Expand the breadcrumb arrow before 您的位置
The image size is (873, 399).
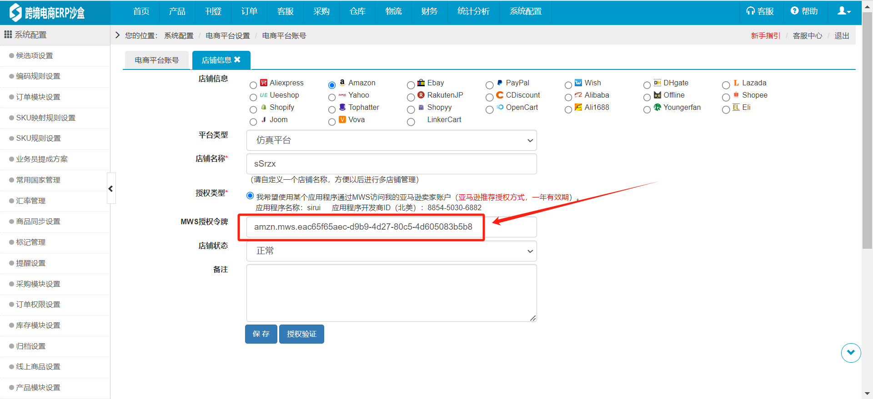pyautogui.click(x=117, y=35)
